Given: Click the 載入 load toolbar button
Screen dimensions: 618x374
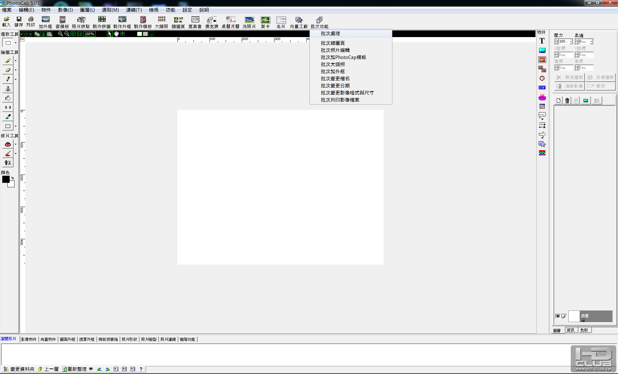Looking at the screenshot, I should [x=6, y=22].
